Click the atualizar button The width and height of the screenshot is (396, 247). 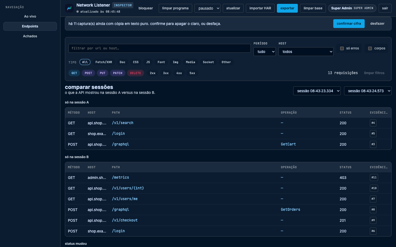pos(233,8)
